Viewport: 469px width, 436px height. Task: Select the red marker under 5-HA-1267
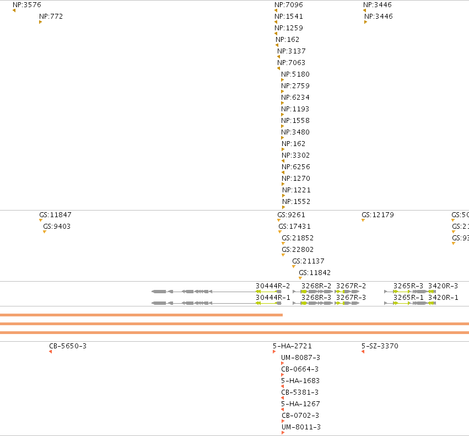282,410
